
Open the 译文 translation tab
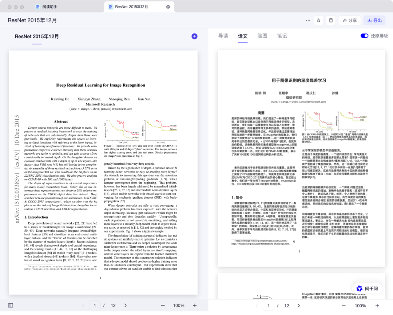[x=243, y=36]
